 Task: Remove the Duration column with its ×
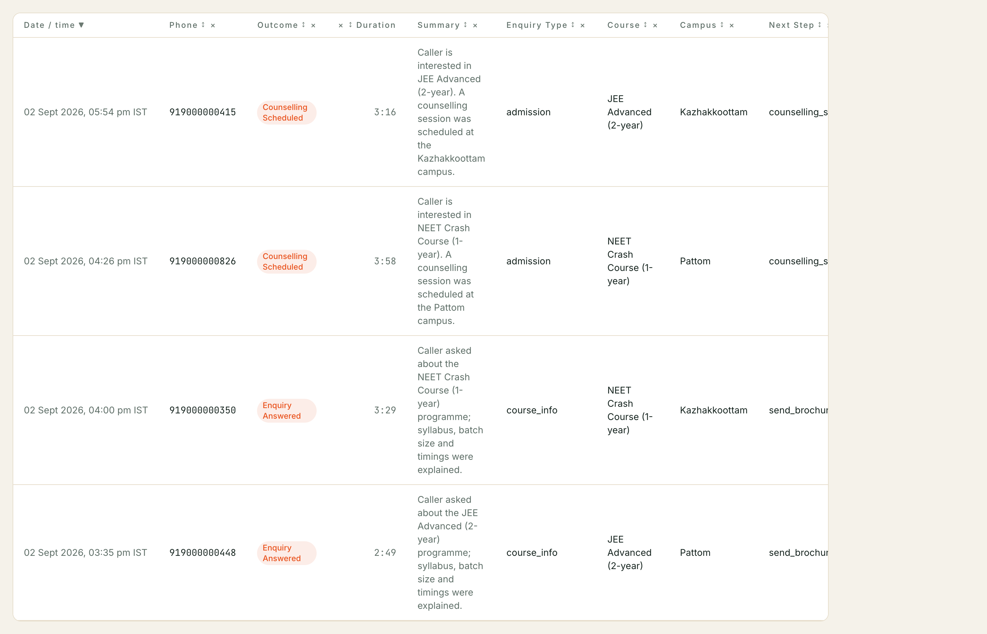[x=341, y=26]
